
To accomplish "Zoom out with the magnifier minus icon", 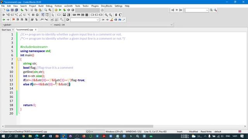I will coord(110,15).
